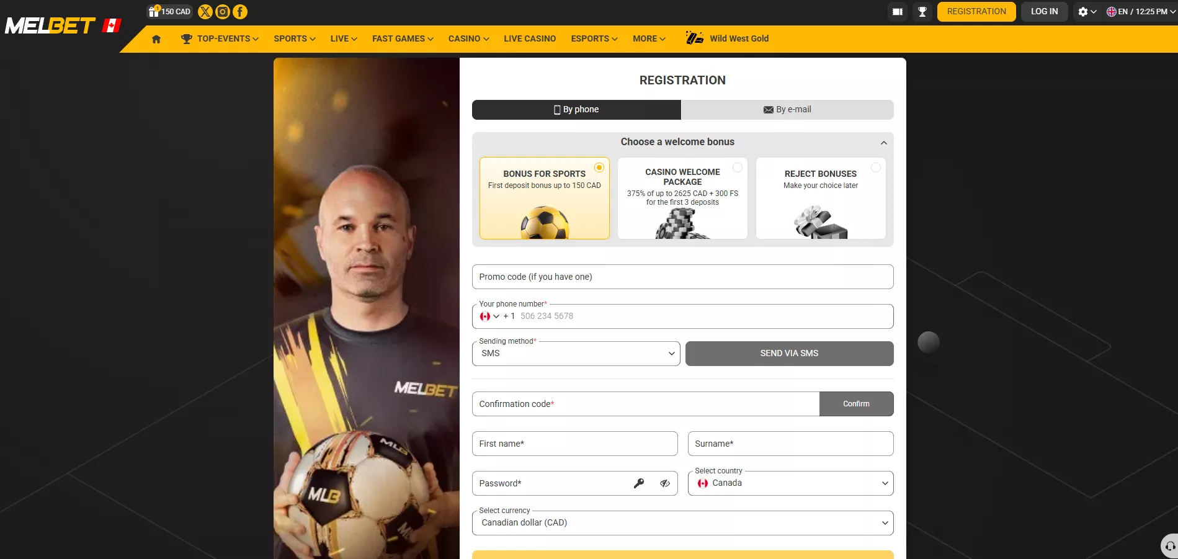Click the Canada flag next to logo
The height and width of the screenshot is (559, 1178).
click(112, 25)
